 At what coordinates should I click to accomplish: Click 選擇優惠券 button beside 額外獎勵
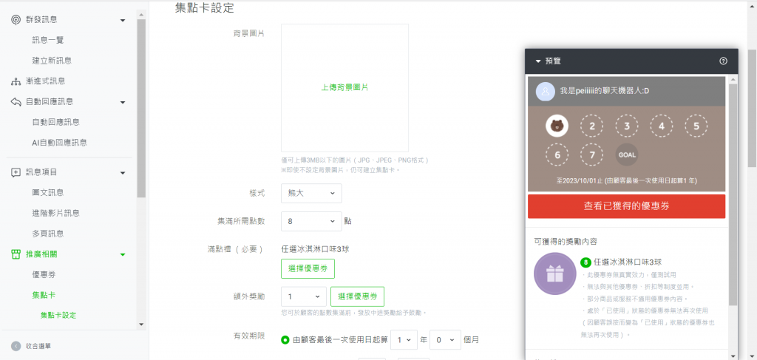pyautogui.click(x=357, y=296)
